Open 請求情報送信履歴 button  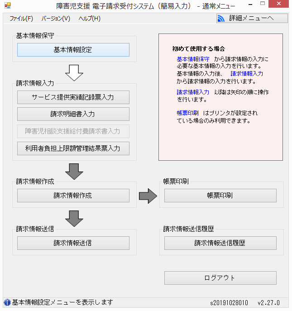click(x=220, y=243)
